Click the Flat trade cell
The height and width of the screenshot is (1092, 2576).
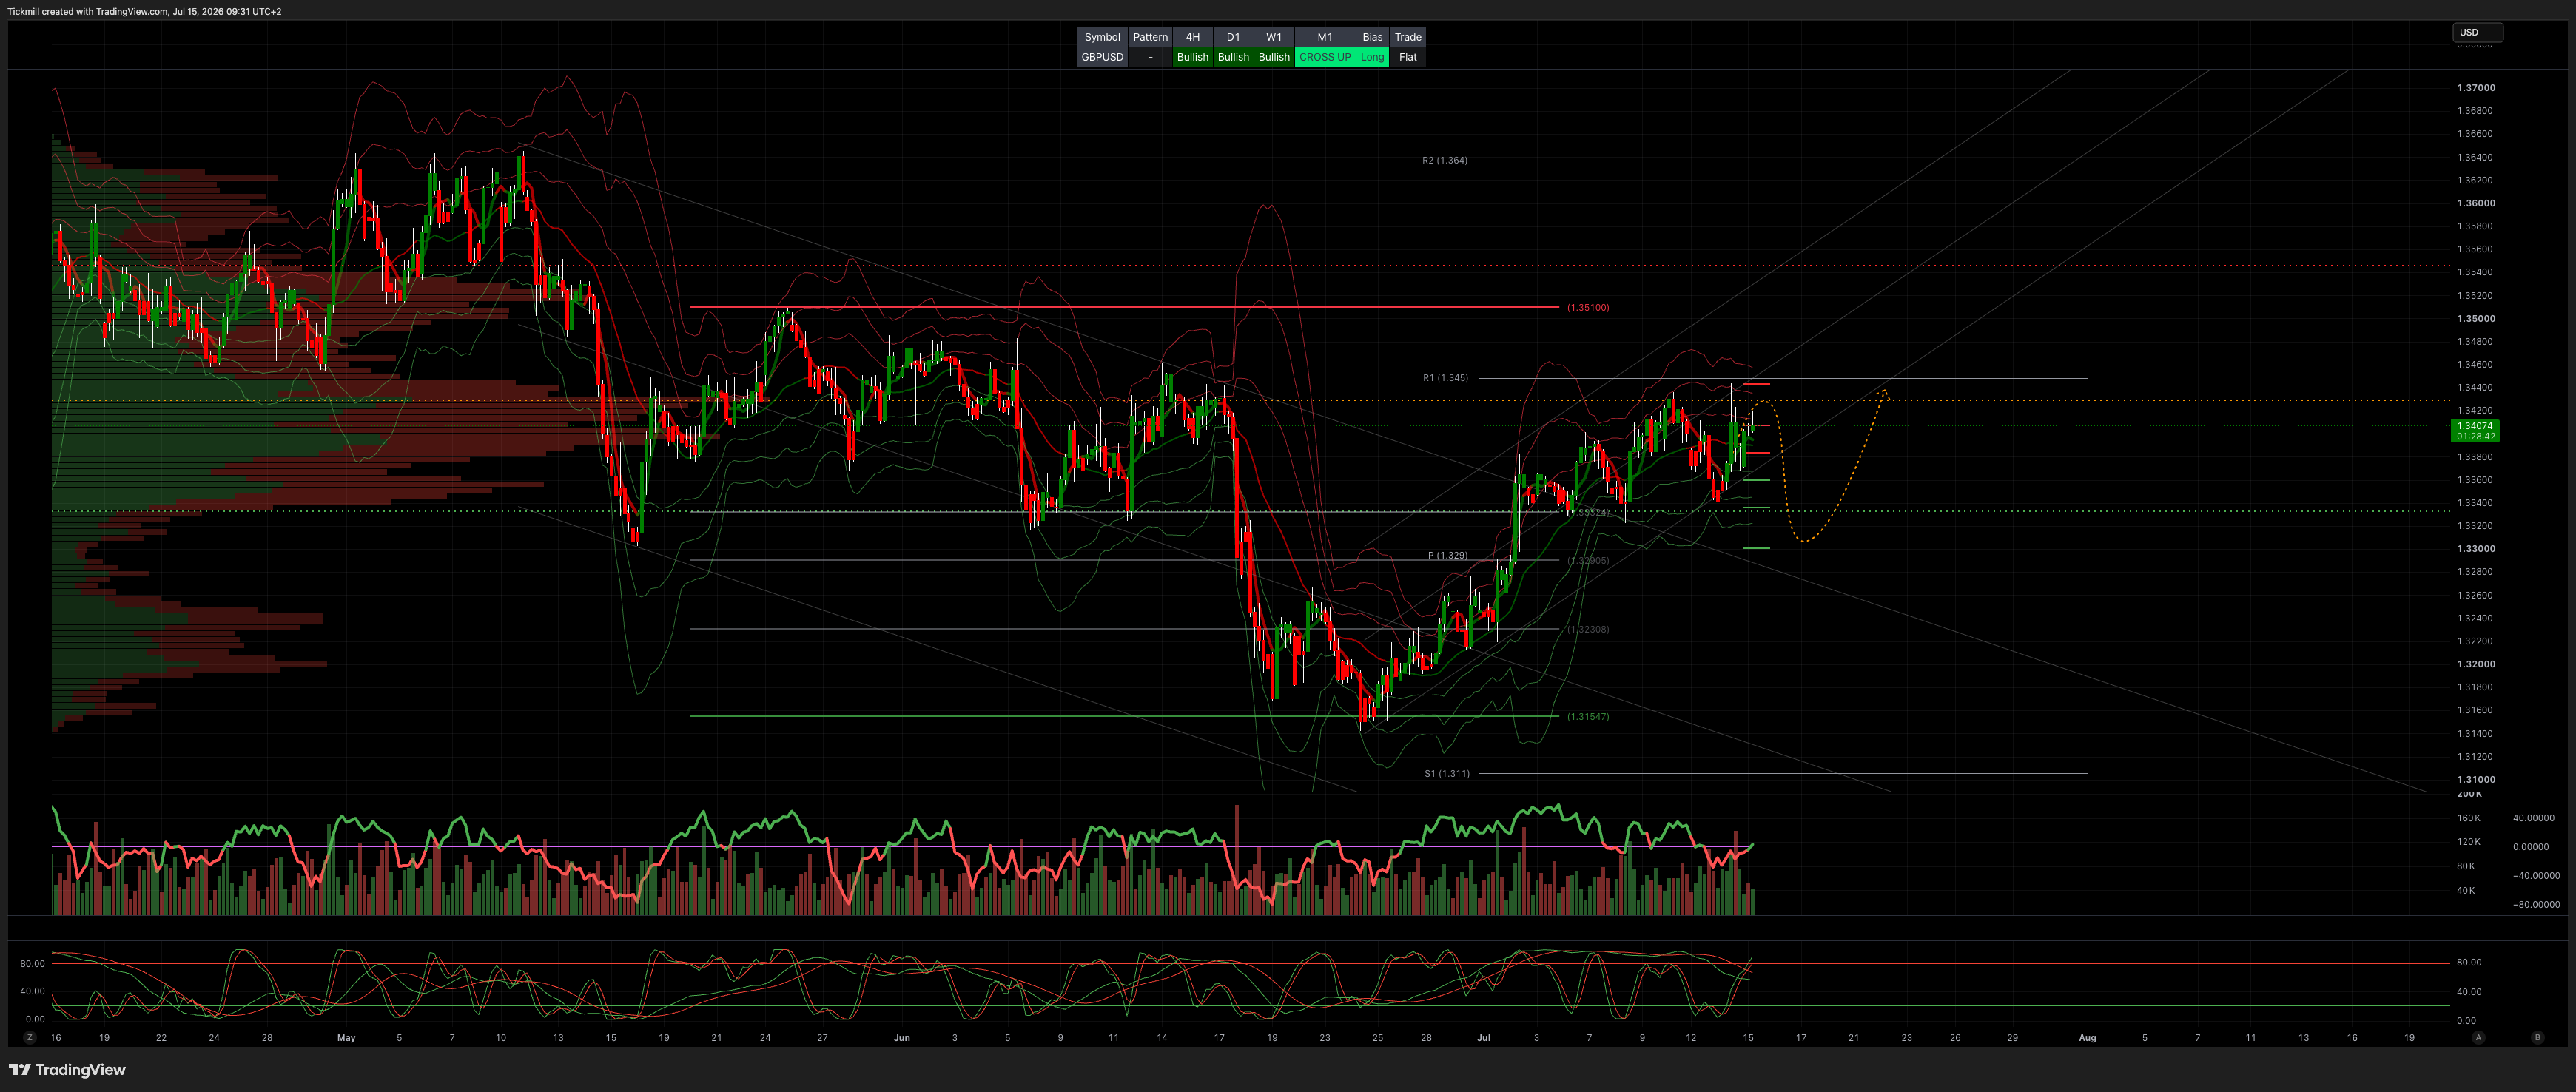(x=1408, y=57)
